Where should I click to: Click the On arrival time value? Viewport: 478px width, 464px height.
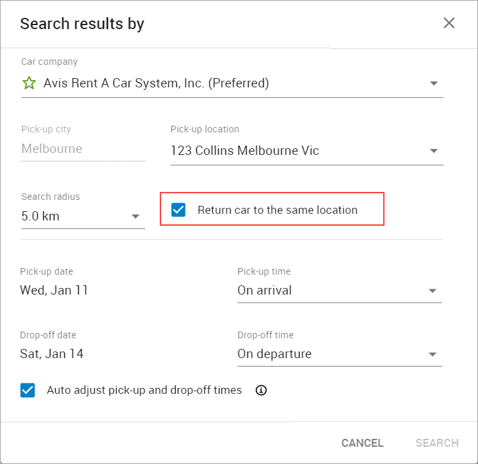click(x=265, y=291)
